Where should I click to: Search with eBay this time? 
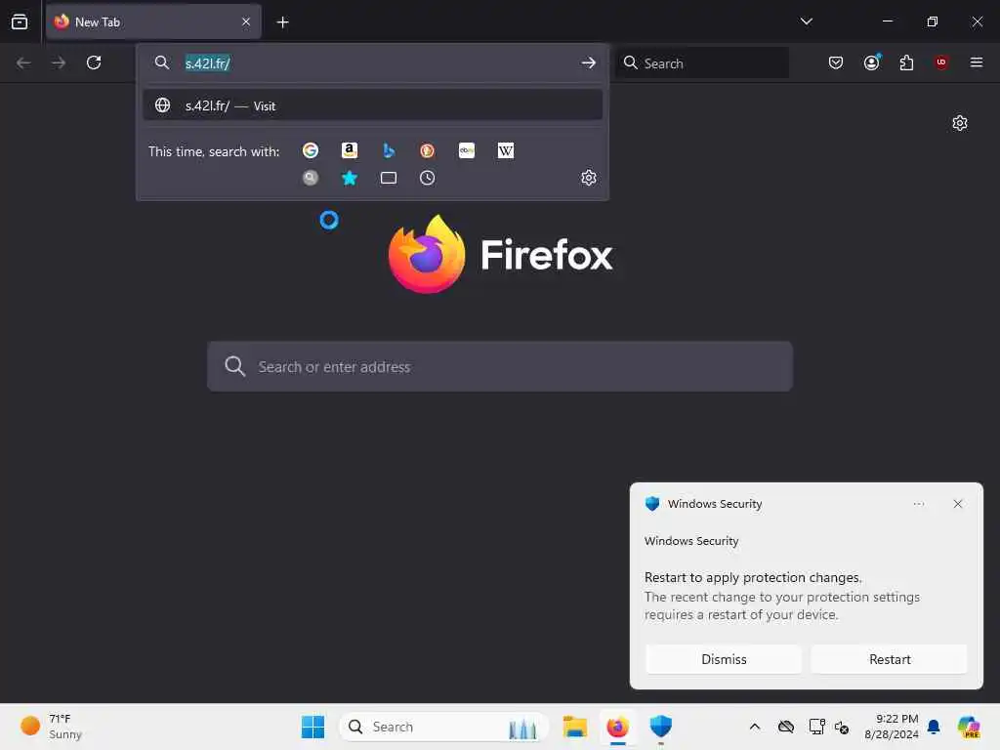tap(467, 150)
